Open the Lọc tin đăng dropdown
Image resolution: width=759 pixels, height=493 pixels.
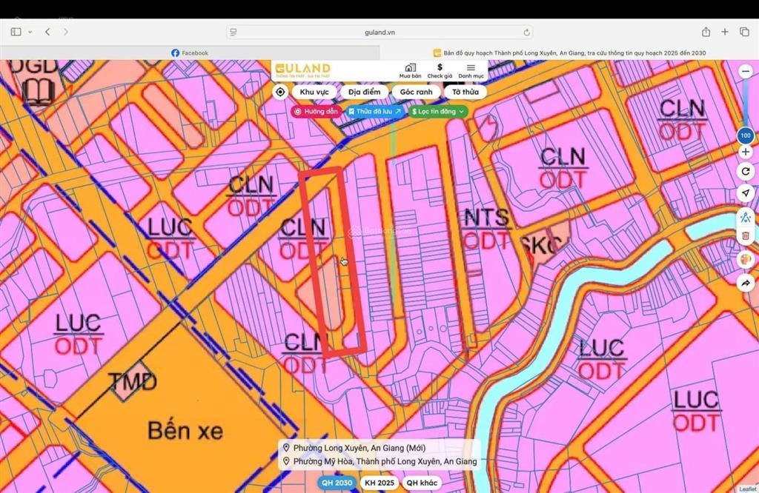coord(436,111)
